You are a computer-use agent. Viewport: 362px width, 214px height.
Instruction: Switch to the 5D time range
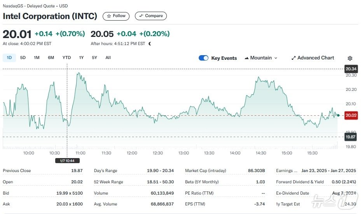pyautogui.click(x=23, y=57)
